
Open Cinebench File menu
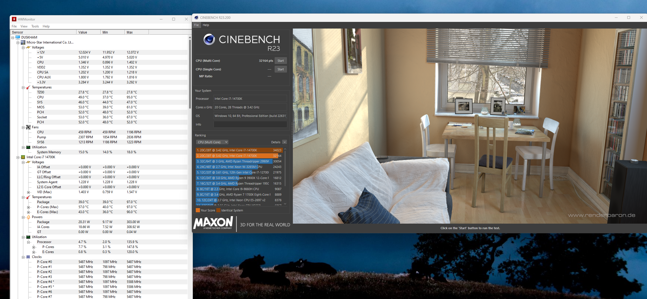click(196, 25)
